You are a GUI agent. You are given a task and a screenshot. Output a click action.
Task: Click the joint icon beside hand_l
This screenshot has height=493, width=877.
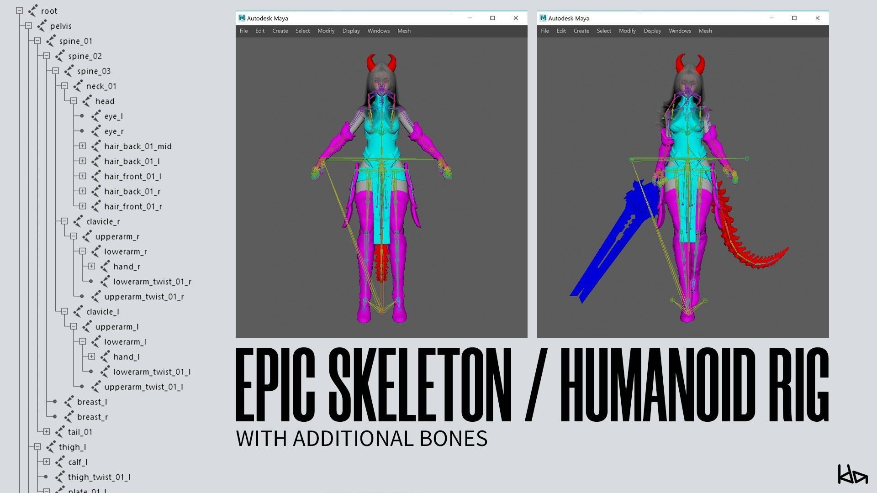105,357
